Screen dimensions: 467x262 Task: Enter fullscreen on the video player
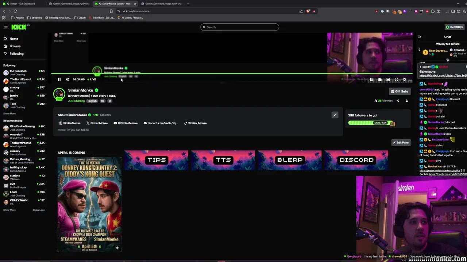[x=397, y=79]
